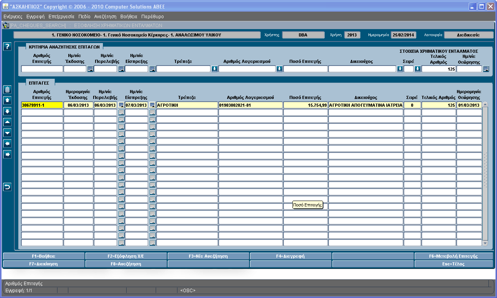Open the Επεξεργασία menu

point(61,17)
